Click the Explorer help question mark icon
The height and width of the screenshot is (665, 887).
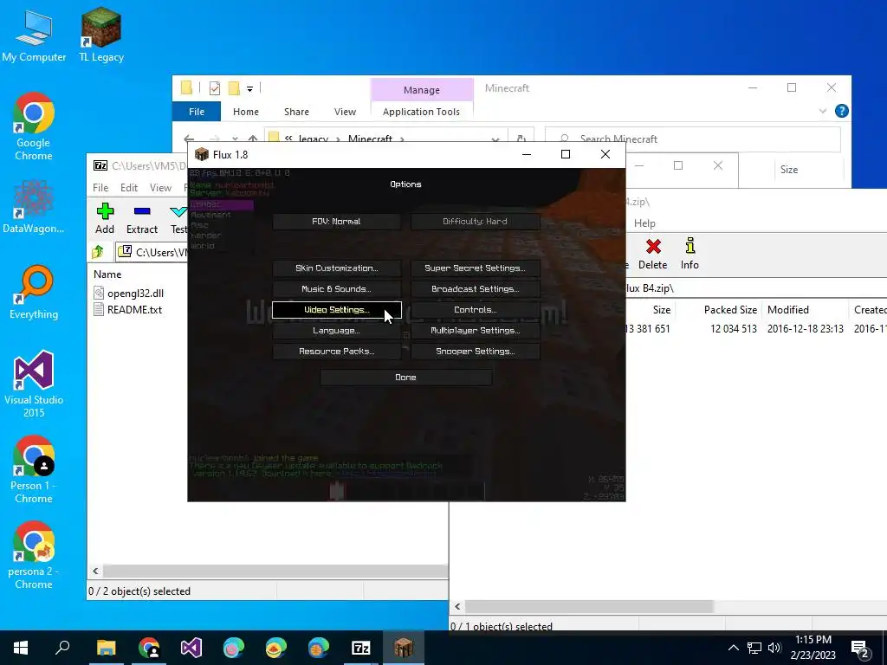click(x=842, y=111)
